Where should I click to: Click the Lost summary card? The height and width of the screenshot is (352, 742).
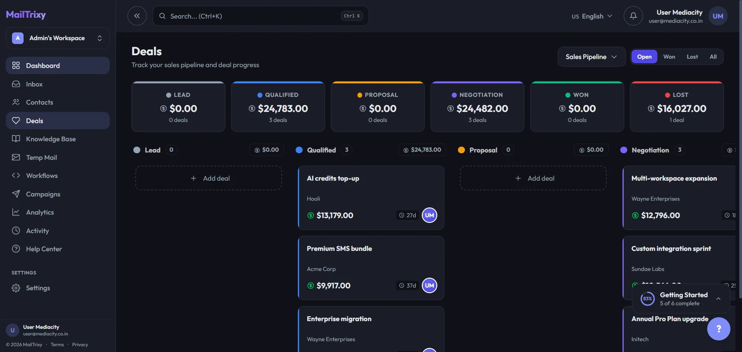click(x=677, y=107)
